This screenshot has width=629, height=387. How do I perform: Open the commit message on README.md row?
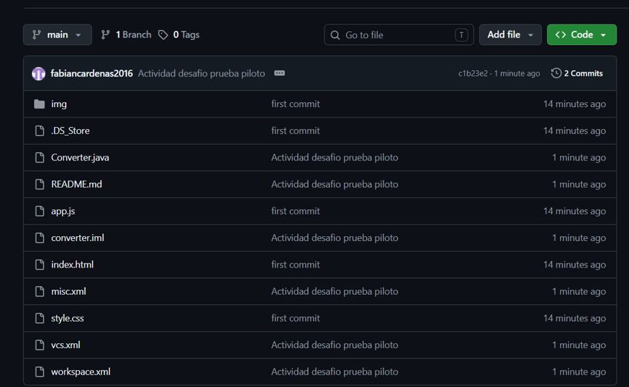tap(335, 184)
